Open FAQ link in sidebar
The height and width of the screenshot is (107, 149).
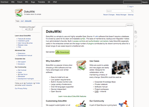point(19,47)
